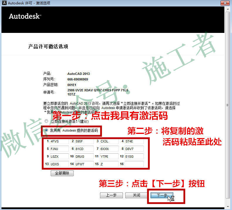The height and width of the screenshot is (210, 232).
Task: Click the 上一步 previous step button
Action: coord(111,195)
